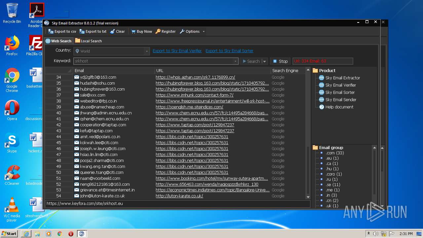Switch to the Local Search tab
This screenshot has height=238, width=423.
pos(88,41)
